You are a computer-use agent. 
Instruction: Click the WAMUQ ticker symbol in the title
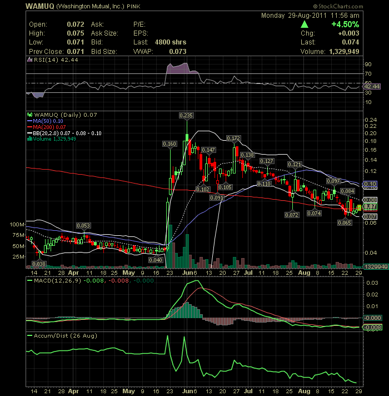click(40, 6)
